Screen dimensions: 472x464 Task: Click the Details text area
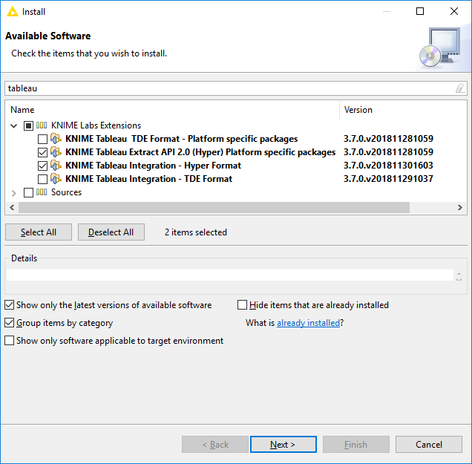(x=230, y=275)
